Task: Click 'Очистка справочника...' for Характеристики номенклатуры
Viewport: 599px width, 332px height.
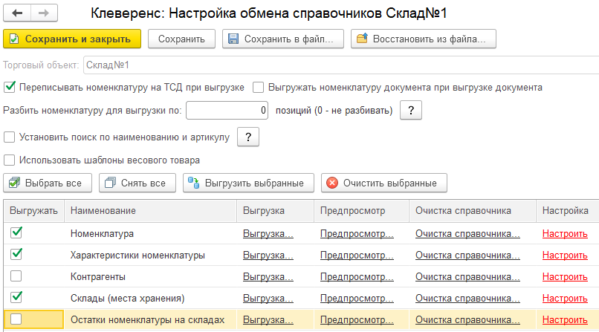Action: [467, 255]
